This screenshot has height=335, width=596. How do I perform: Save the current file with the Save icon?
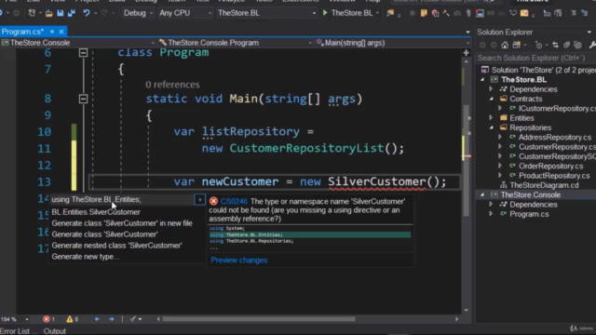pos(60,13)
